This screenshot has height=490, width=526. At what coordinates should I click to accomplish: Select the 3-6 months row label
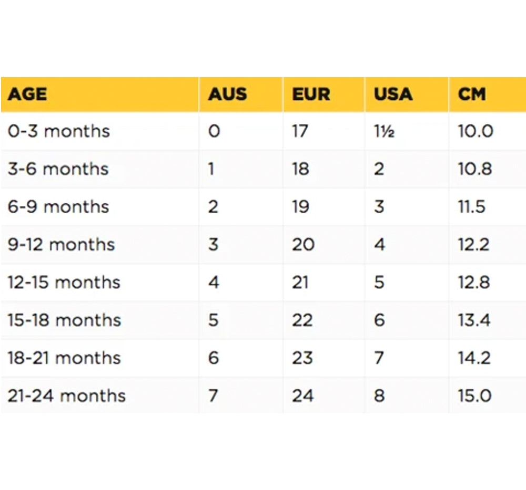click(x=58, y=169)
